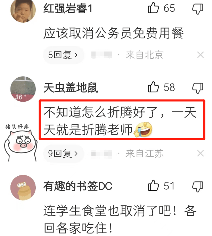212x236 pixels.
Task: Open 有趣的书签DC's profile avatar
Action: tap(23, 188)
